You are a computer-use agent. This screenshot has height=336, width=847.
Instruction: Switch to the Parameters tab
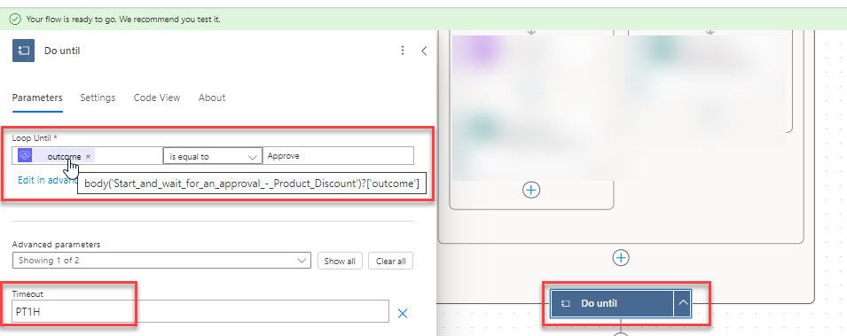click(37, 98)
